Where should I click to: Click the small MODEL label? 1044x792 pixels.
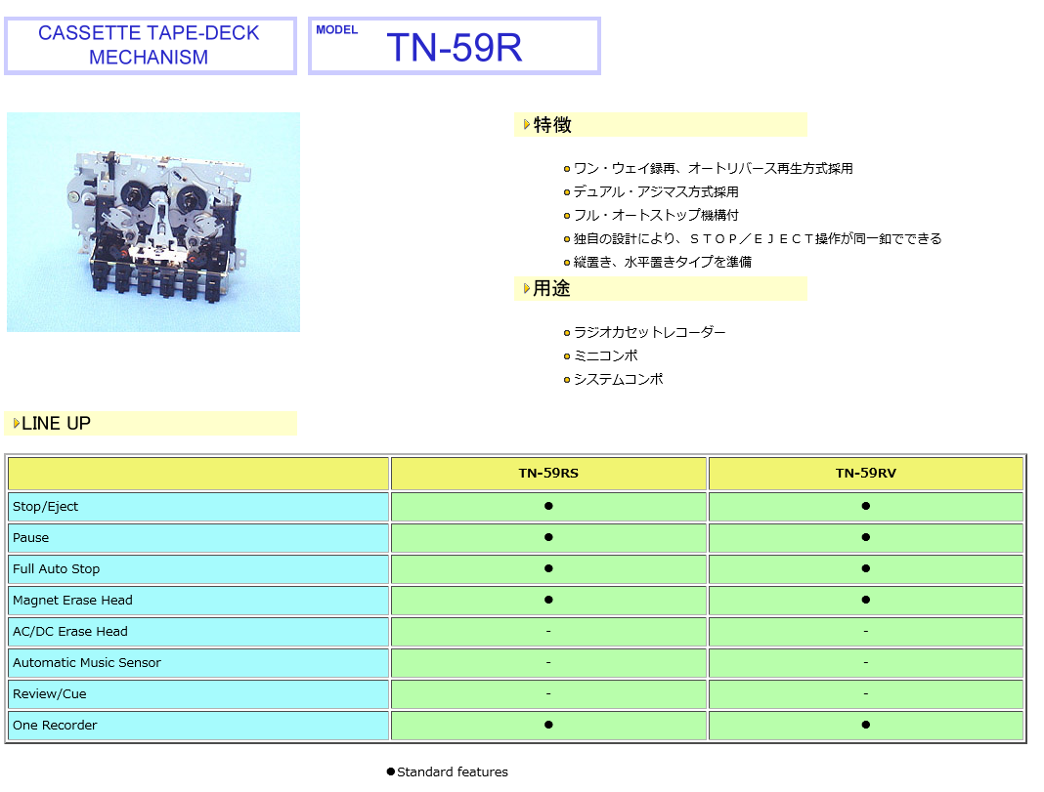click(337, 30)
